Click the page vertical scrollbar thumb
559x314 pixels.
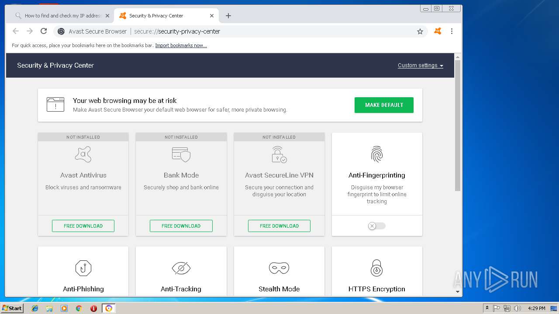click(x=458, y=126)
